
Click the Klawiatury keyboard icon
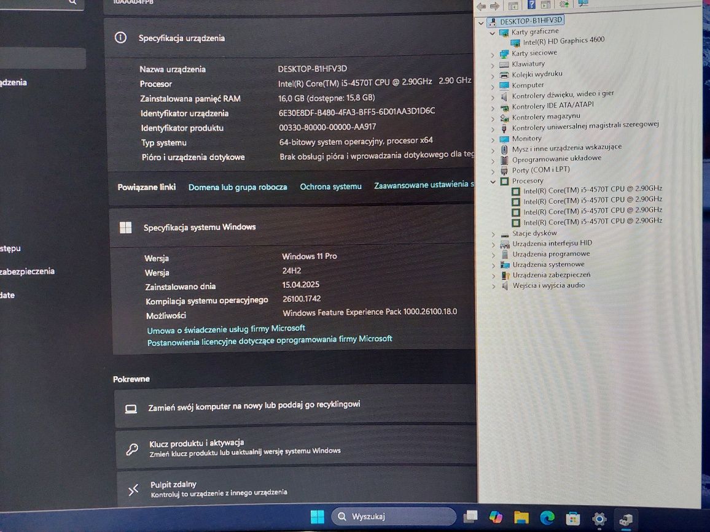(504, 64)
